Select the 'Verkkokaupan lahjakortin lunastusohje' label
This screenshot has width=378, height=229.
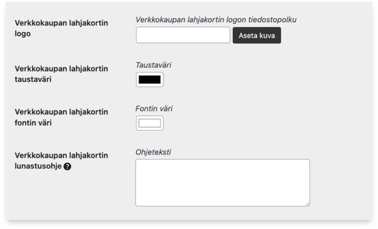click(61, 161)
